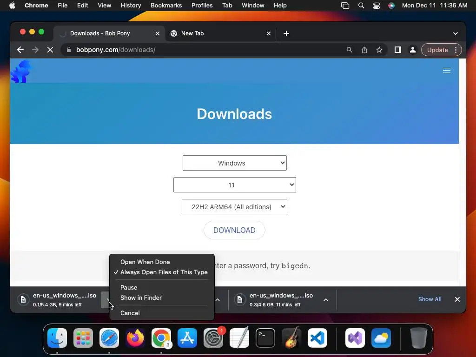
Task: Open the Apple menu
Action: [x=12, y=6]
